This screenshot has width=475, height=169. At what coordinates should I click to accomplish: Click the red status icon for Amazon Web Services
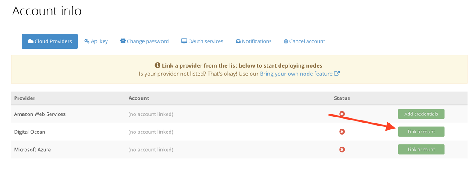tap(342, 114)
